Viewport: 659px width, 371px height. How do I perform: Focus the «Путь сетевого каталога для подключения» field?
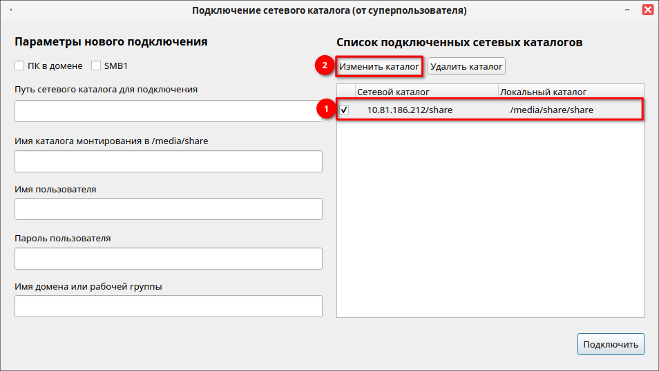click(x=168, y=111)
